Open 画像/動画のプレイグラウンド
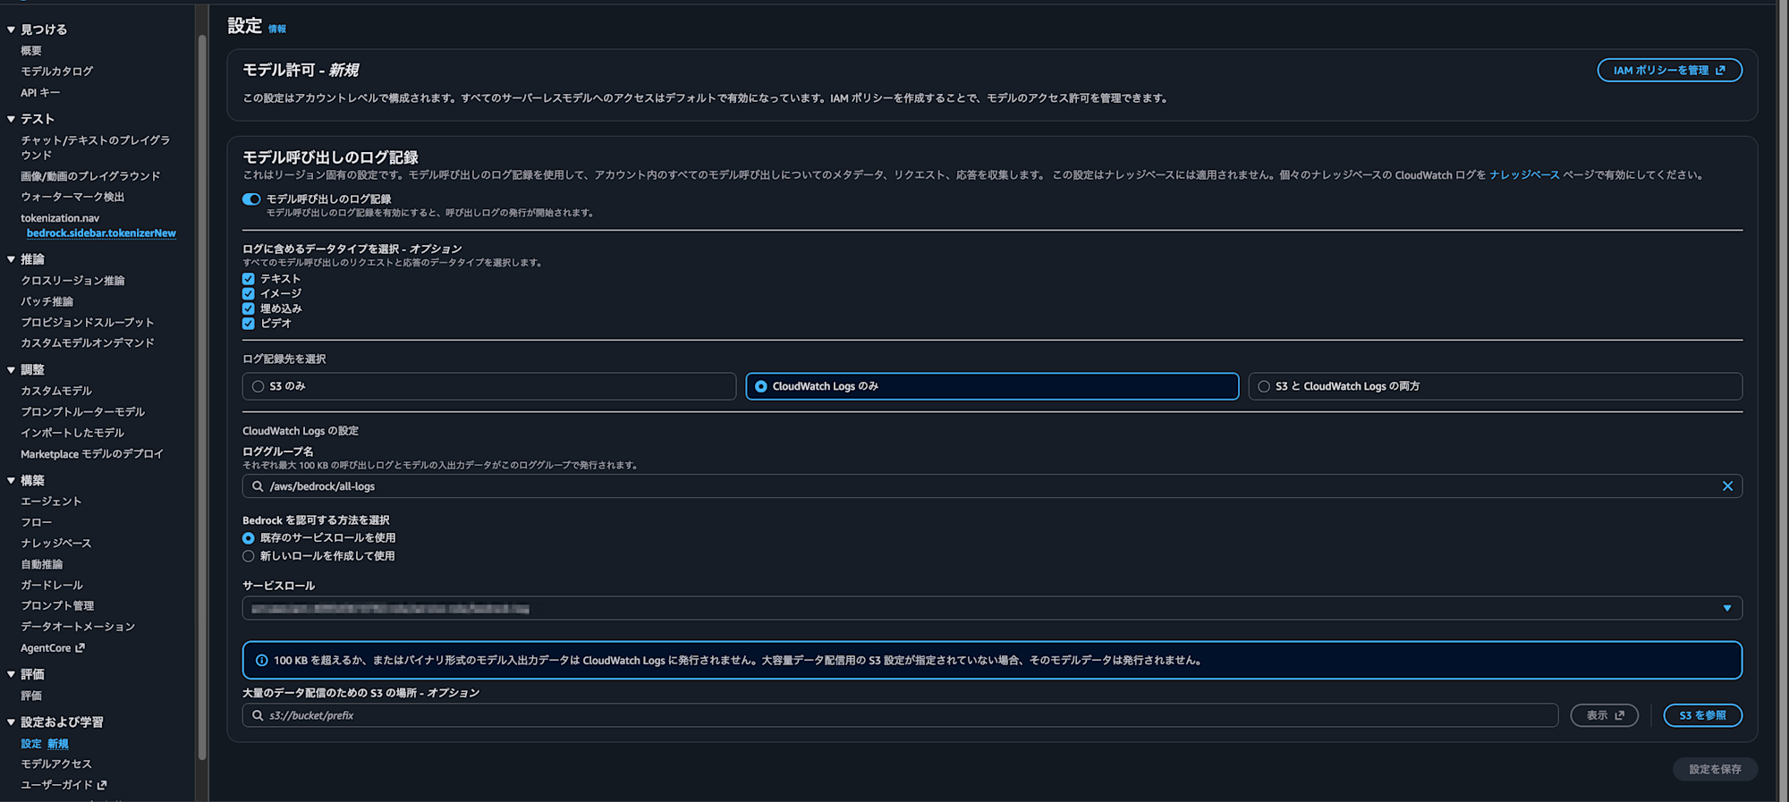 [x=90, y=176]
